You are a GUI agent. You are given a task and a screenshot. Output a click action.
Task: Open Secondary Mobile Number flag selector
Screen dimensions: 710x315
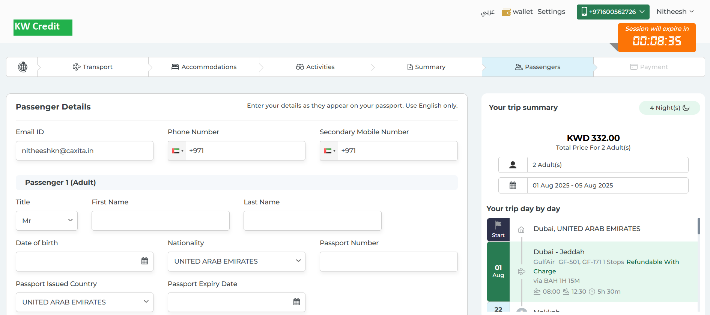(329, 151)
